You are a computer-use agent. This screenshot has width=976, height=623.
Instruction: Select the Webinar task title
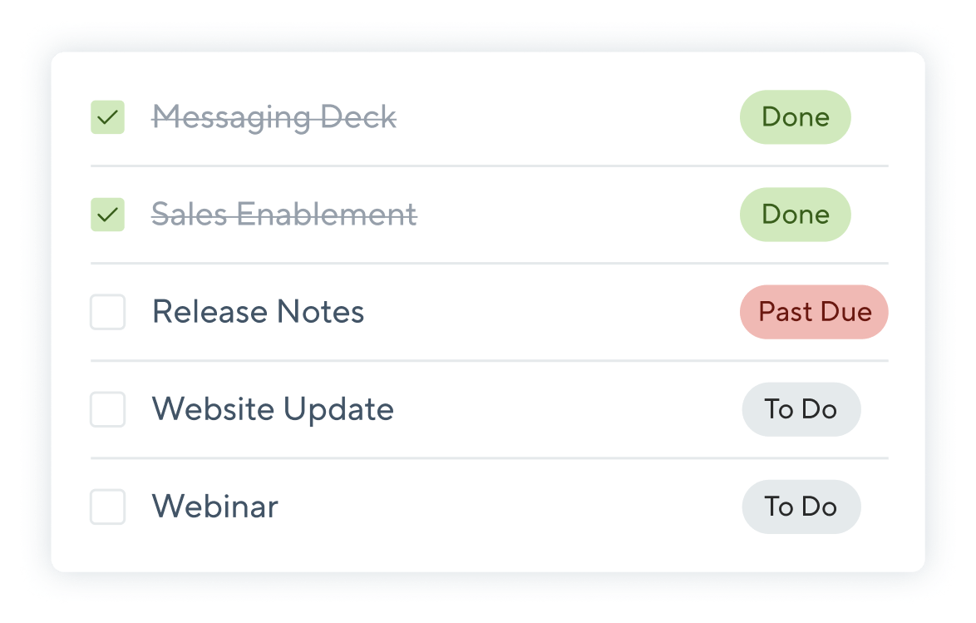(215, 507)
